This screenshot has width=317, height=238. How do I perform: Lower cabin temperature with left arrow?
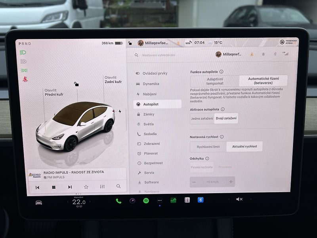click(x=68, y=202)
